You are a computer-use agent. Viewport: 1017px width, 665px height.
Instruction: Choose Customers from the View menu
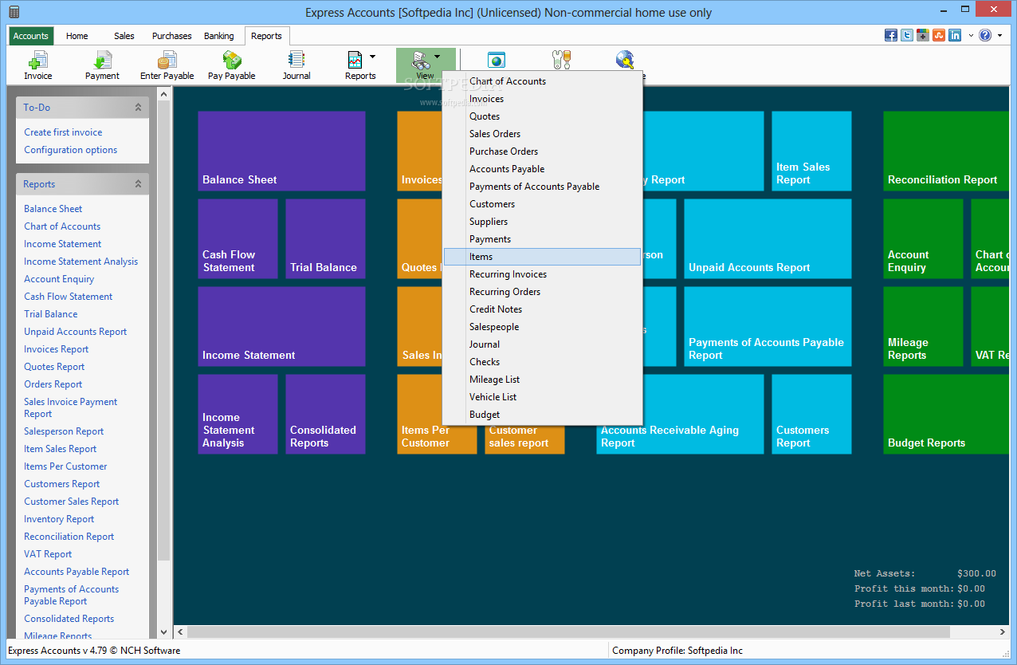543,204
